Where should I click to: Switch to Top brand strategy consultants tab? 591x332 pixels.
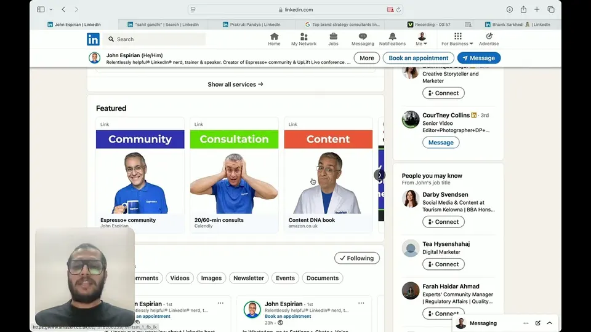click(x=342, y=25)
